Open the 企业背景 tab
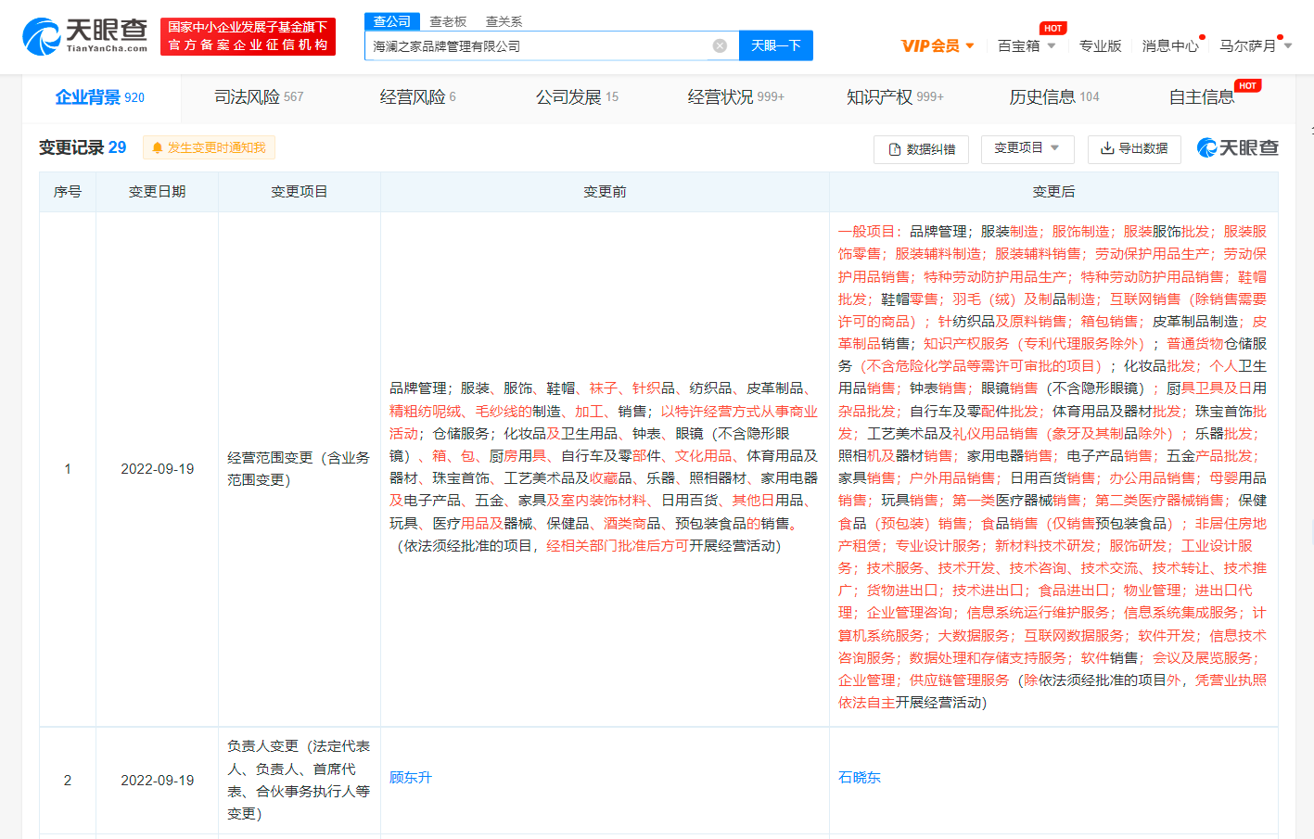The image size is (1314, 839). point(100,97)
